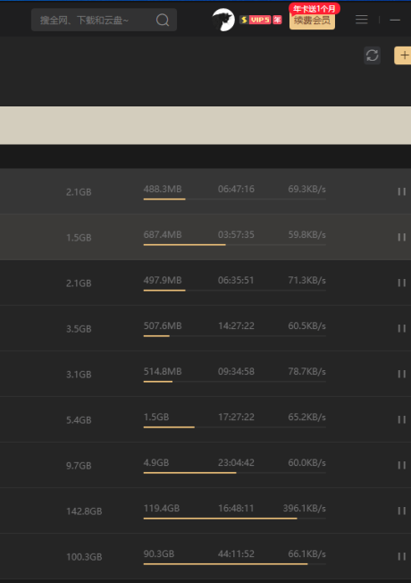Click the VIP5 membership badge

[261, 20]
